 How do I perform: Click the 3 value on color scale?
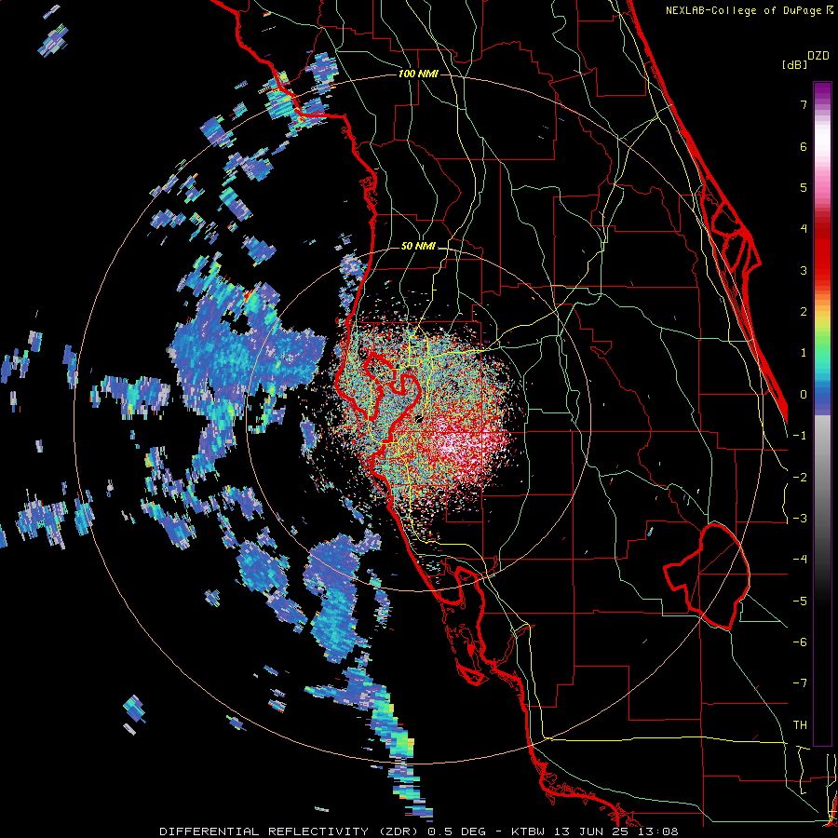pyautogui.click(x=804, y=270)
